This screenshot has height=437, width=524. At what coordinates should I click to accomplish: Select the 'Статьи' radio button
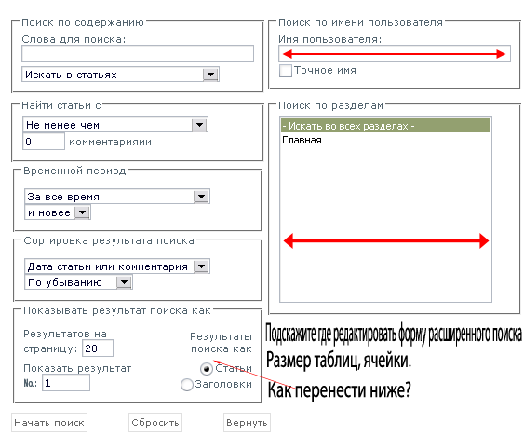click(x=207, y=369)
